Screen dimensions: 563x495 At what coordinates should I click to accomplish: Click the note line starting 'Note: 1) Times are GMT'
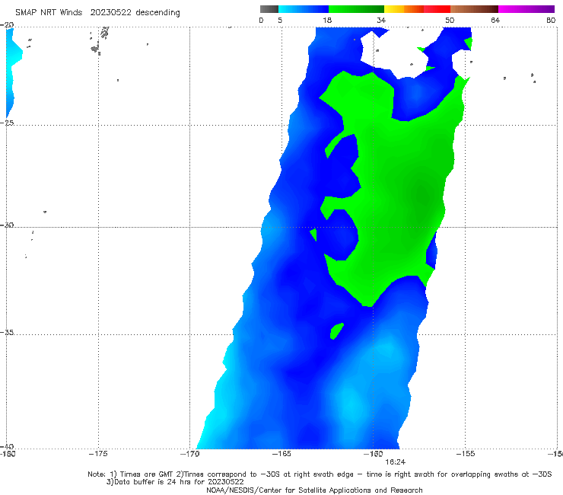click(x=320, y=474)
